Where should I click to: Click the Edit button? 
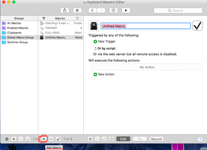[x=123, y=139]
